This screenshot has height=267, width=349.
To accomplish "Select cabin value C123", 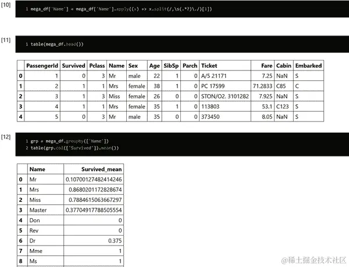I will pyautogui.click(x=283, y=106).
